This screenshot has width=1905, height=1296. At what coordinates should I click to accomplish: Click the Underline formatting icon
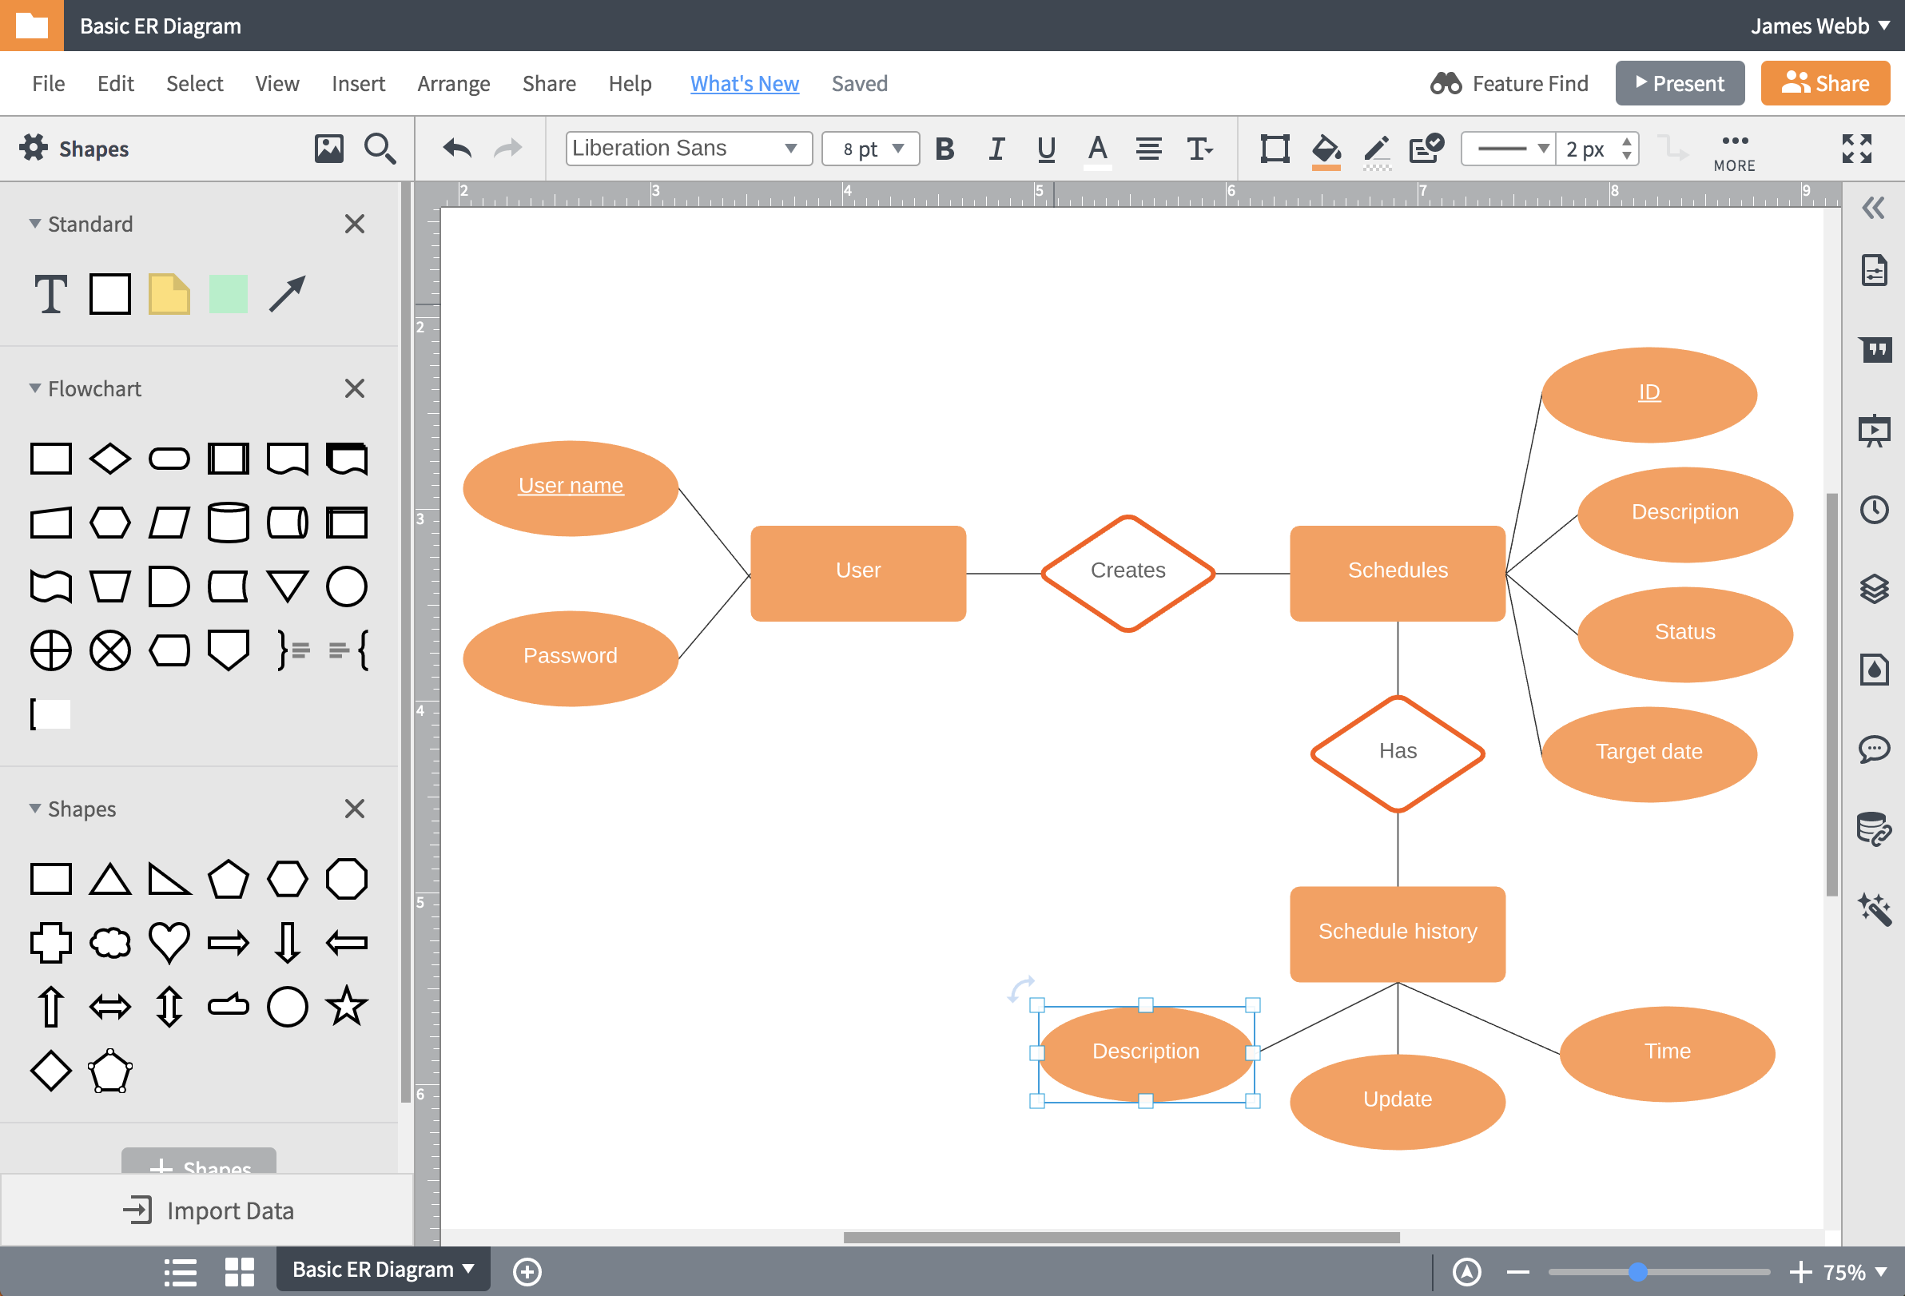tap(1044, 148)
